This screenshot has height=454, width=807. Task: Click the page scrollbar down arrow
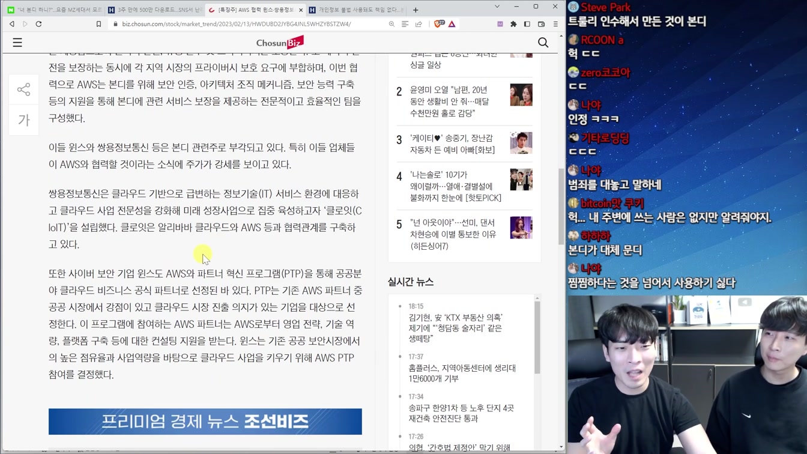[x=561, y=447]
